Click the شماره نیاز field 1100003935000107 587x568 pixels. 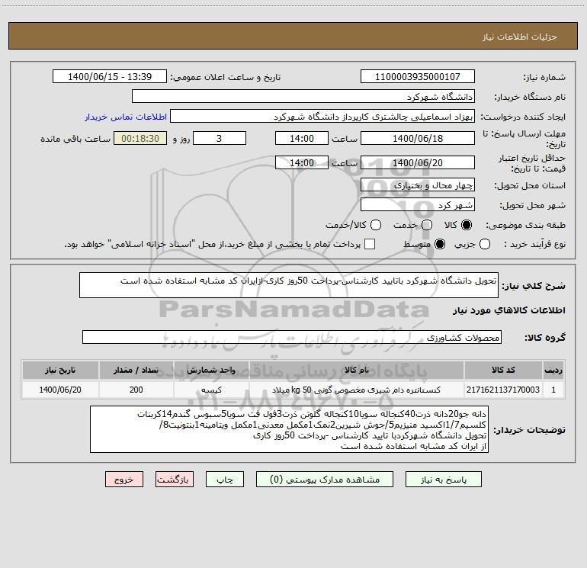pos(418,76)
